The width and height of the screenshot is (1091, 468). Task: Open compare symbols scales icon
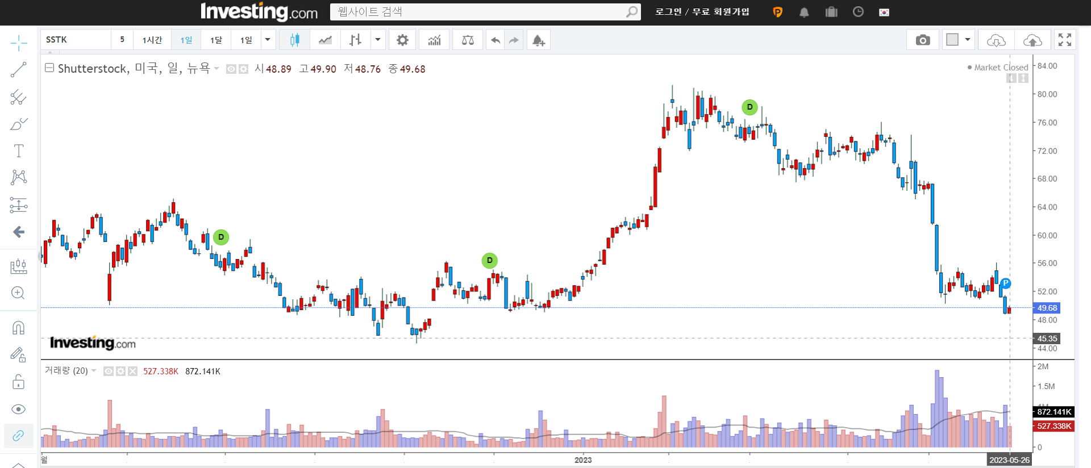468,40
